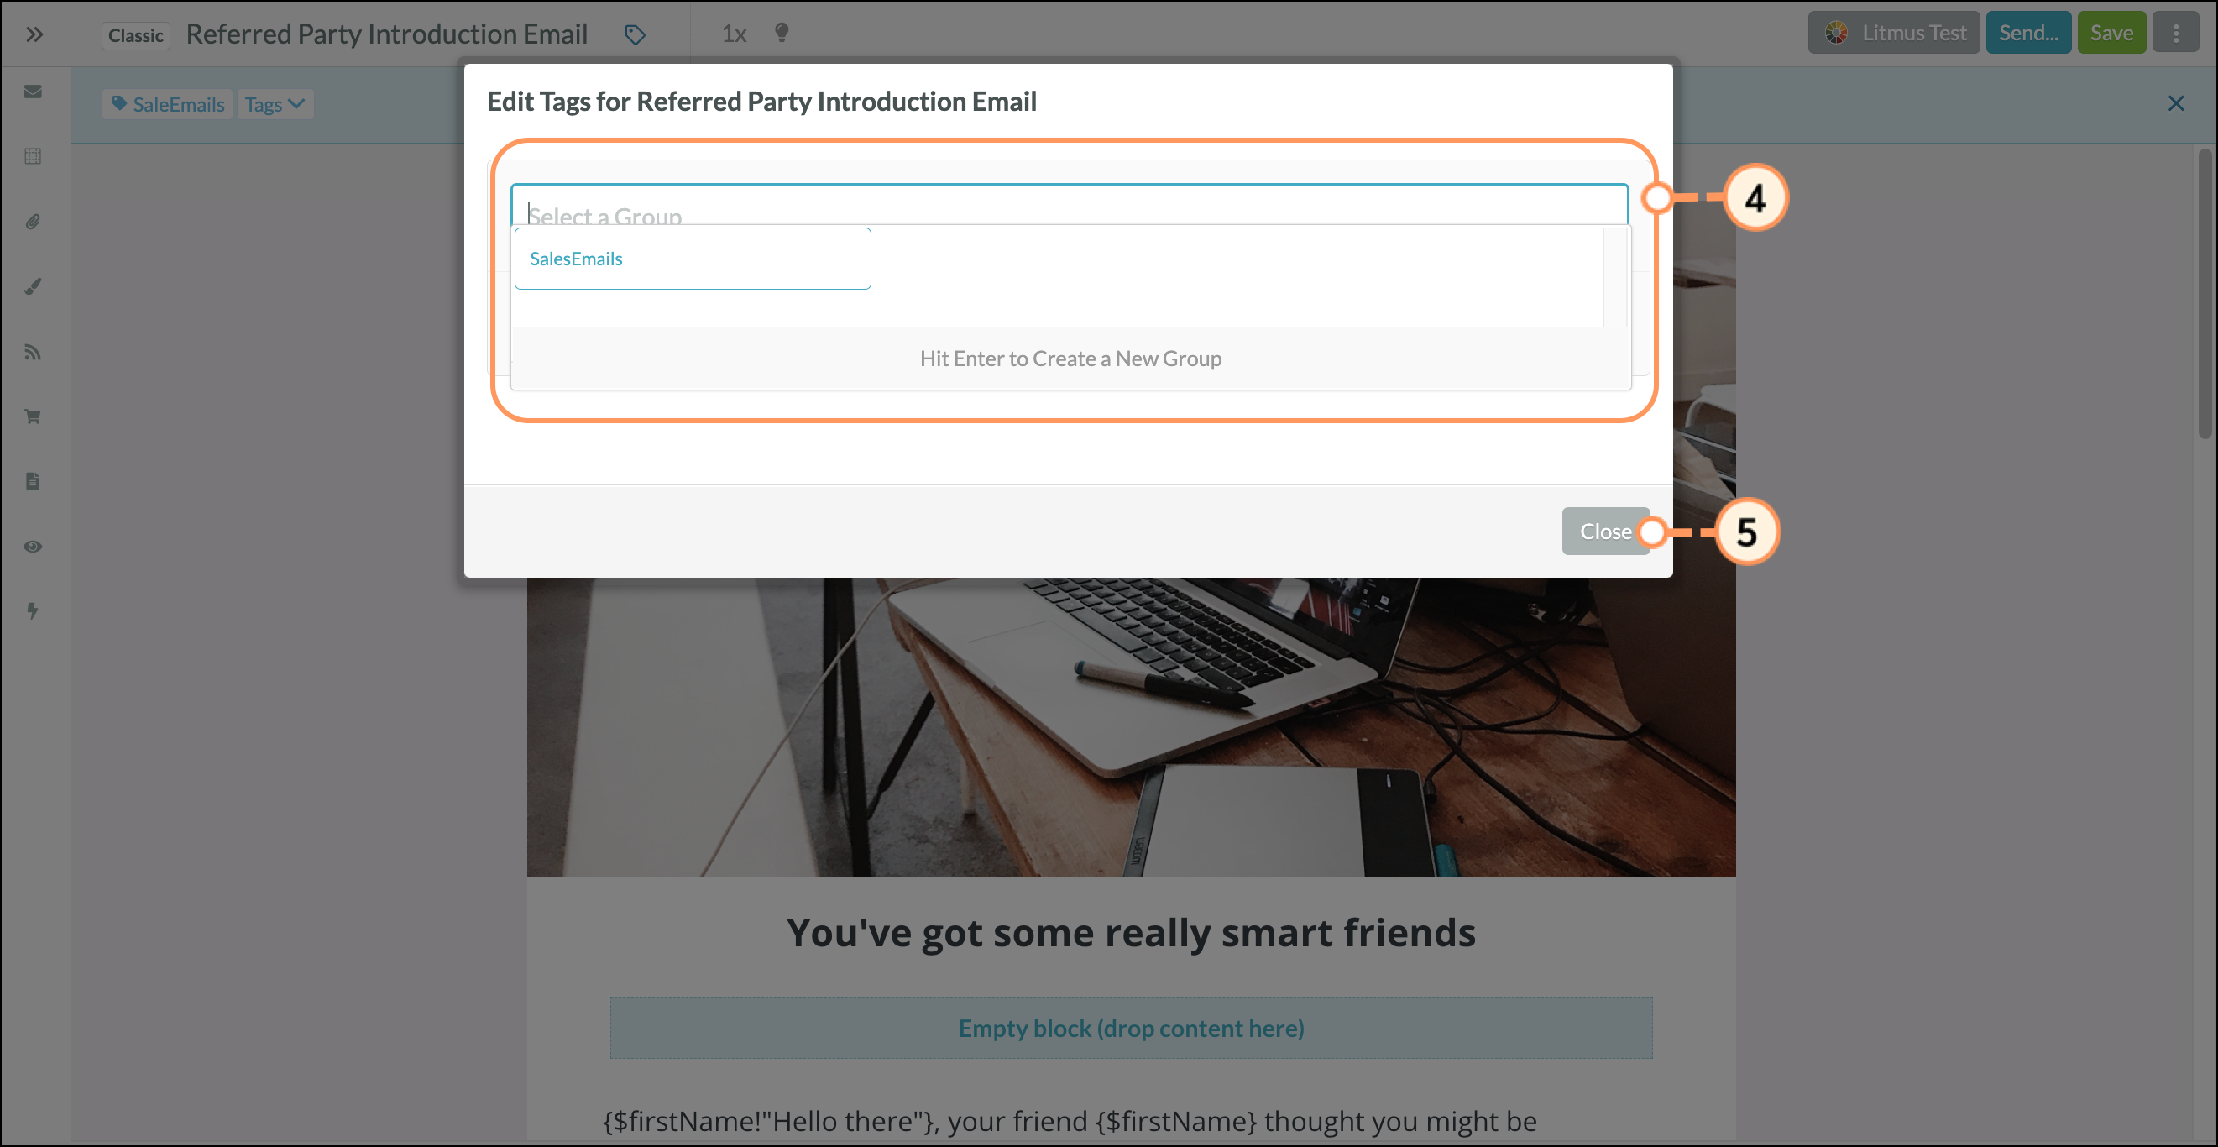The height and width of the screenshot is (1147, 2218).
Task: Open the RSS feed icon in sidebar
Action: [33, 352]
